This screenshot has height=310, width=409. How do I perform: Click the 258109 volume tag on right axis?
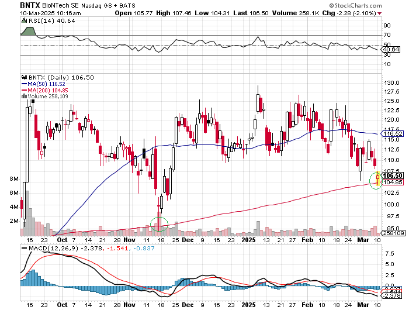tap(393, 233)
